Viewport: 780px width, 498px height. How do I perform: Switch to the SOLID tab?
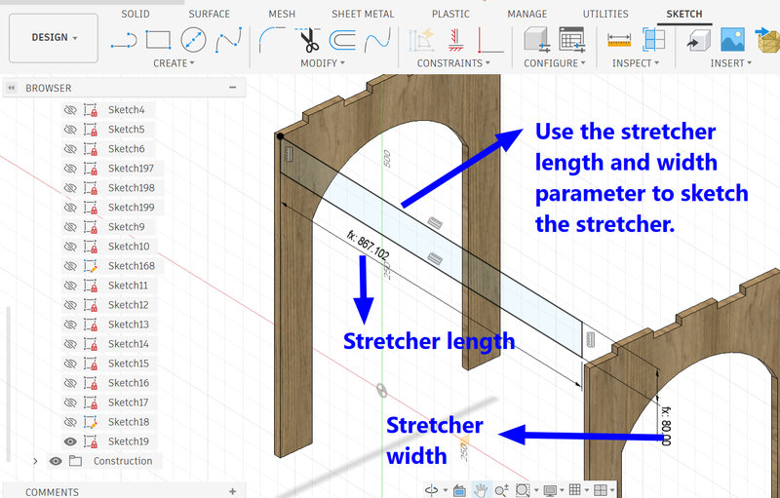coord(136,14)
